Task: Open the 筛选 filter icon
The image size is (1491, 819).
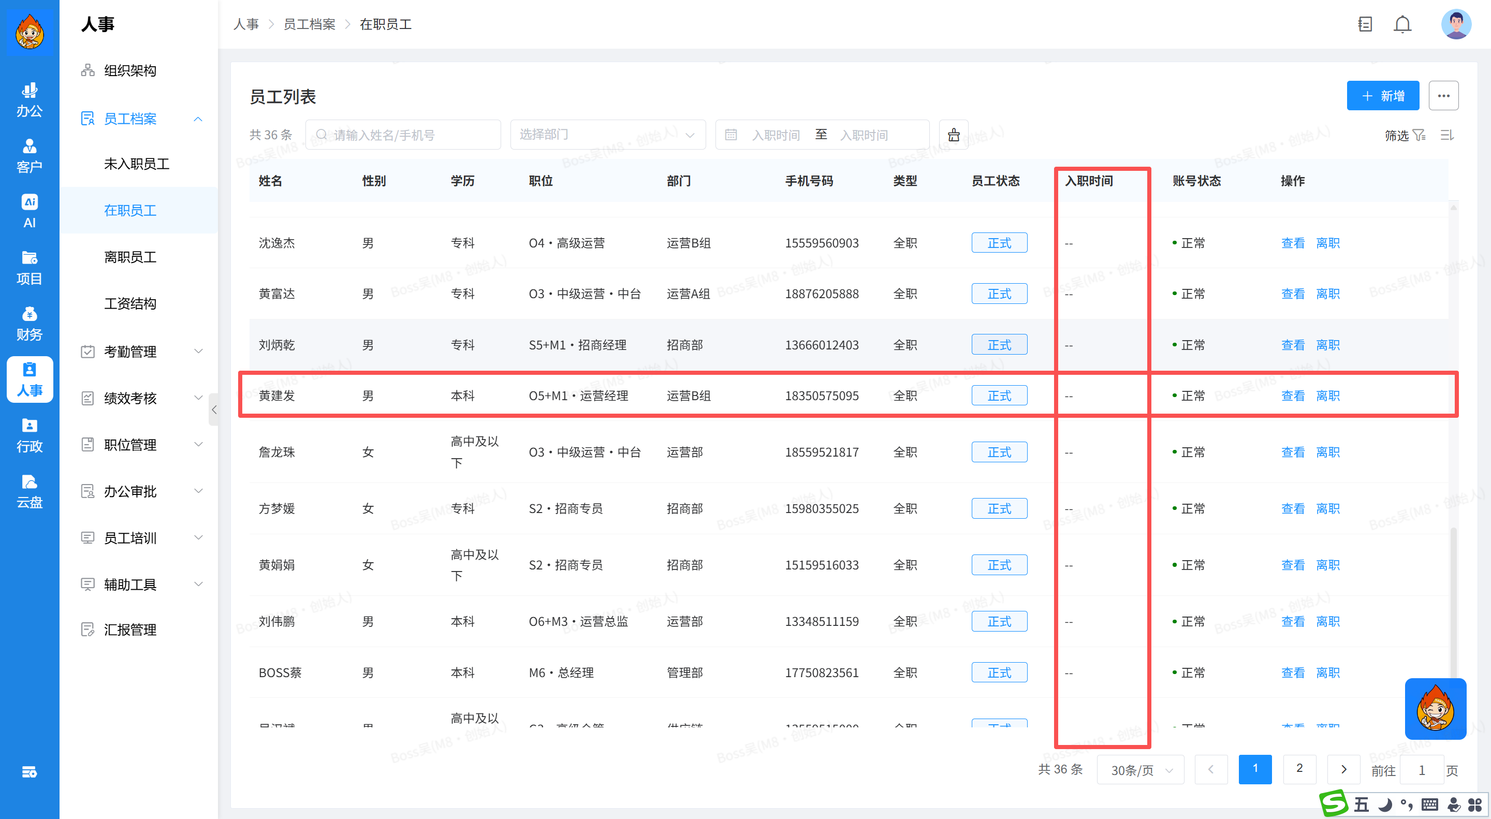Action: 1418,135
